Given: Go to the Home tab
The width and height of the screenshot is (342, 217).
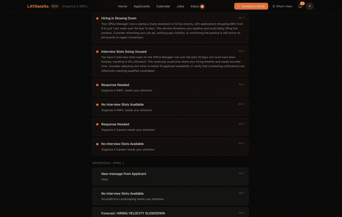Looking at the screenshot, I should [x=123, y=6].
